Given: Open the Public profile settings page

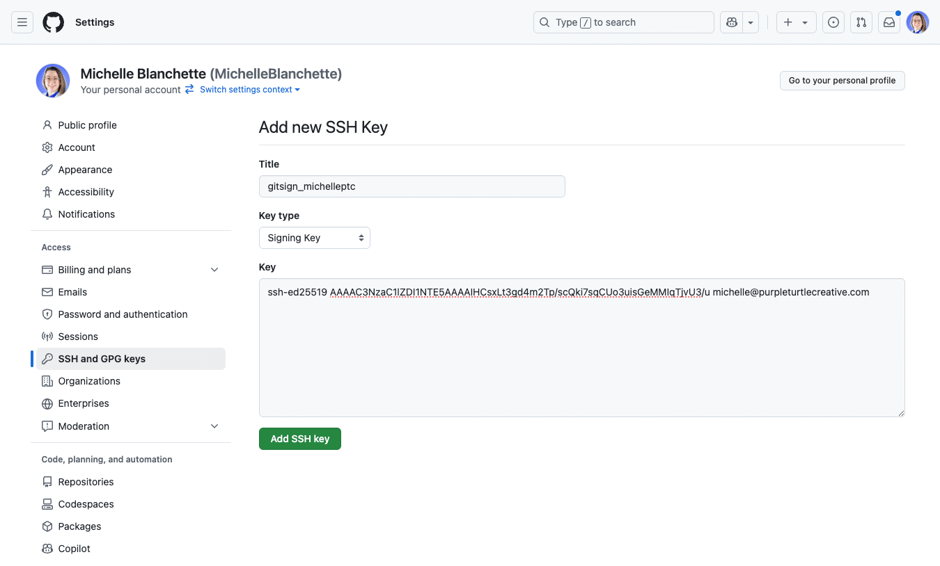Looking at the screenshot, I should point(87,125).
